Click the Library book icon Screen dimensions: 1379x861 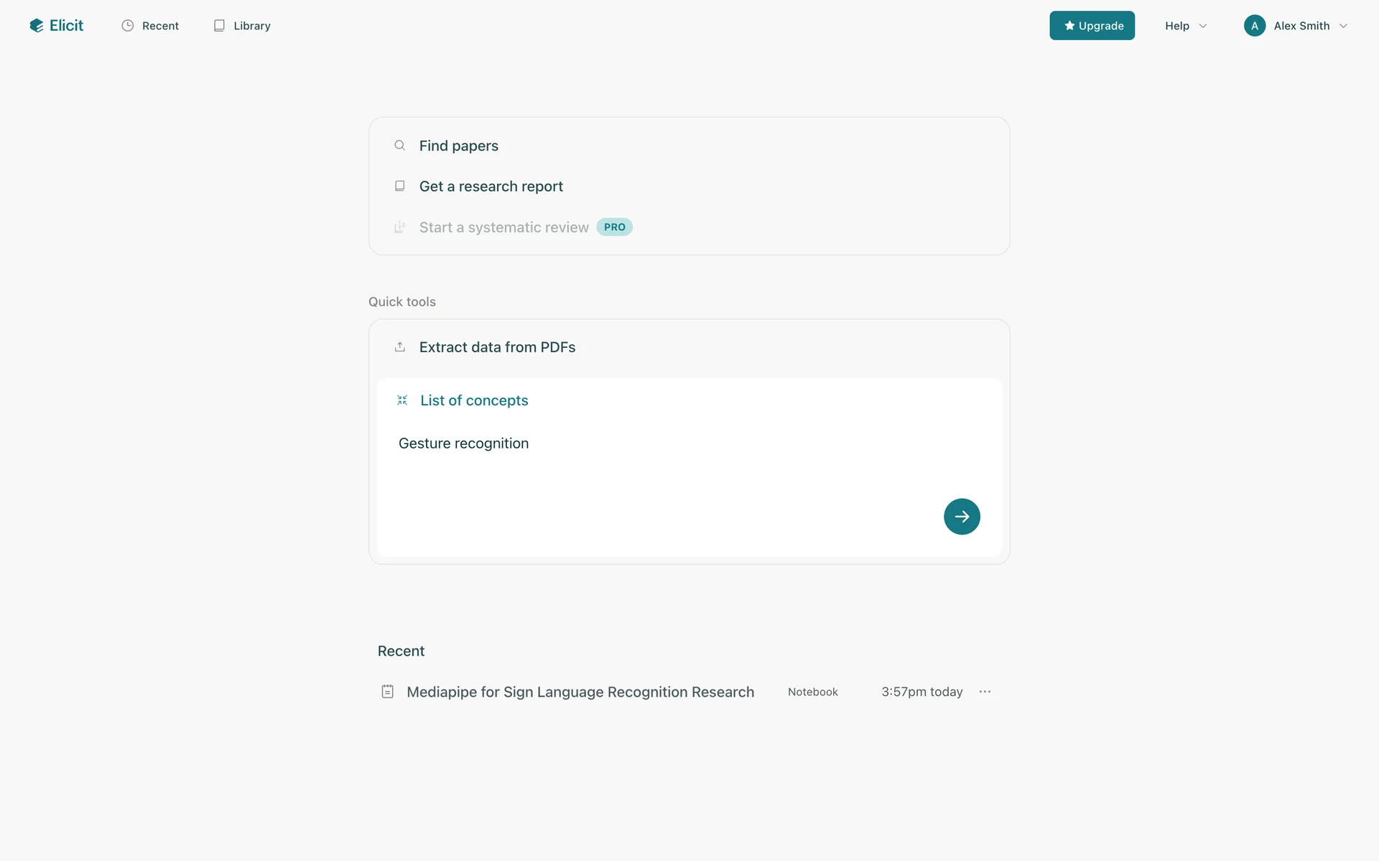pyautogui.click(x=219, y=26)
